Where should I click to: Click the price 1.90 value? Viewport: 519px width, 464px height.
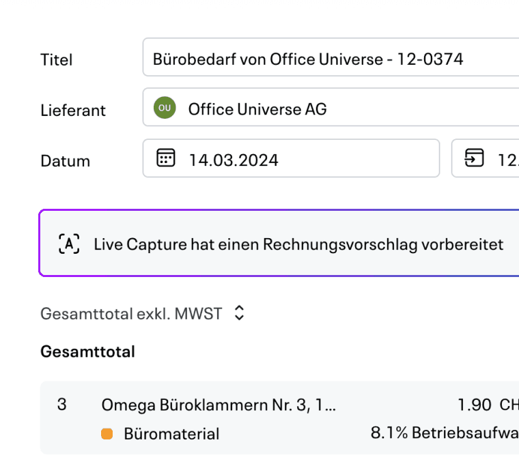point(475,405)
